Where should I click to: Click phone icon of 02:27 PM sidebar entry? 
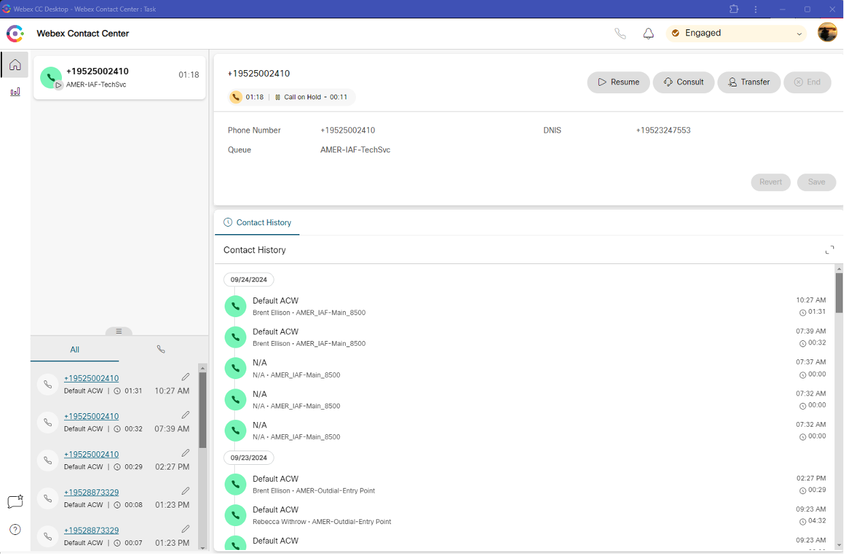(x=48, y=461)
